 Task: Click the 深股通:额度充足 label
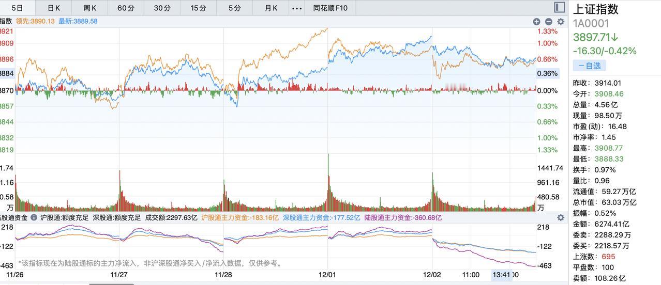point(117,218)
